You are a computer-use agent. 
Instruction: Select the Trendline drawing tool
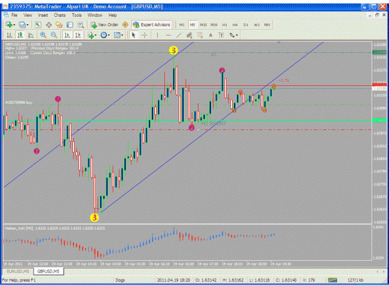[179, 35]
